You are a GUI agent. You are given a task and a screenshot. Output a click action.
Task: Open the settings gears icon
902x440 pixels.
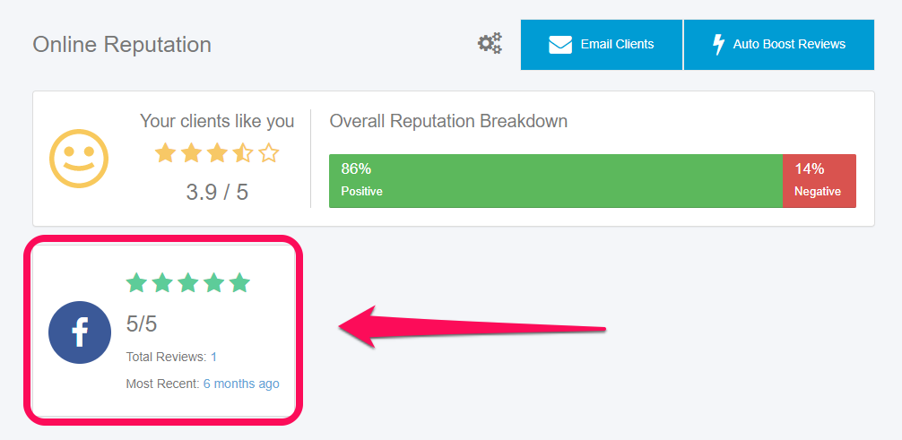click(x=490, y=43)
